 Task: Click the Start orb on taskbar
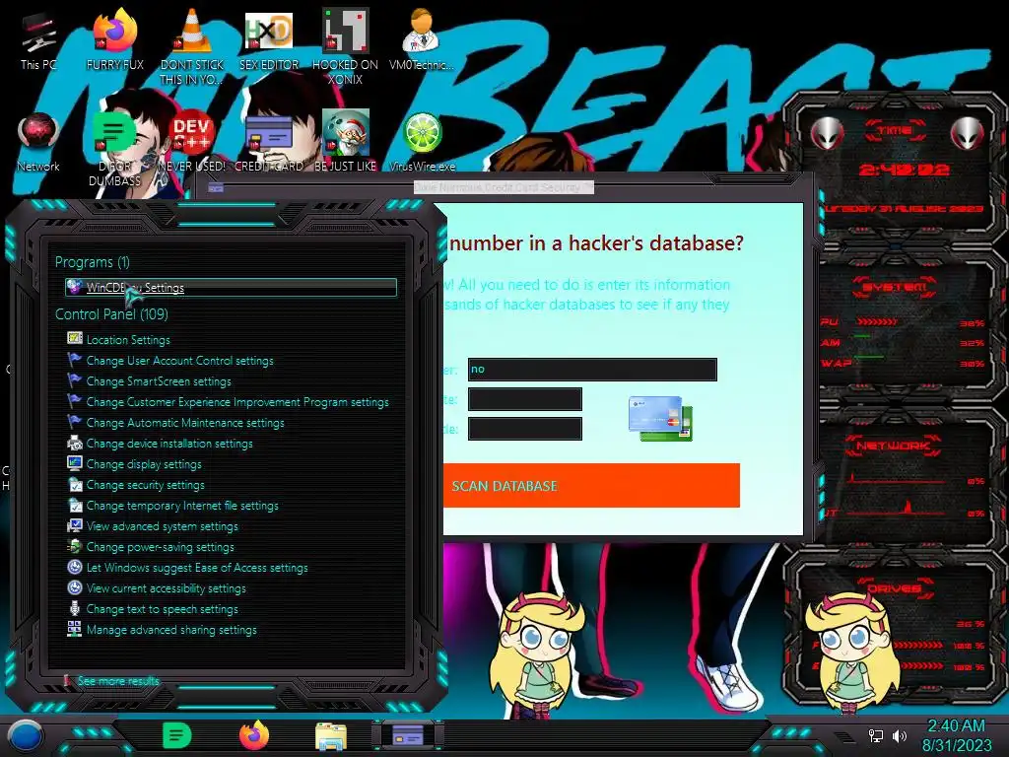click(25, 736)
